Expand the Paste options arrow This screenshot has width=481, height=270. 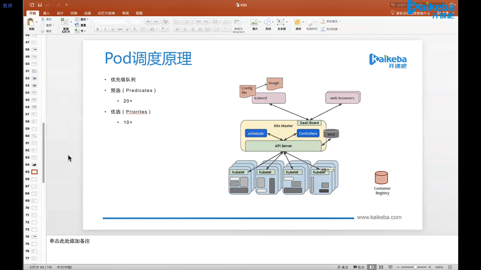pyautogui.click(x=37, y=22)
